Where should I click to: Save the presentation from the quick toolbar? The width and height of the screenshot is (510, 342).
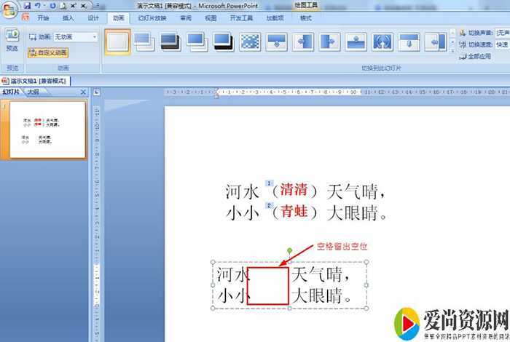27,6
